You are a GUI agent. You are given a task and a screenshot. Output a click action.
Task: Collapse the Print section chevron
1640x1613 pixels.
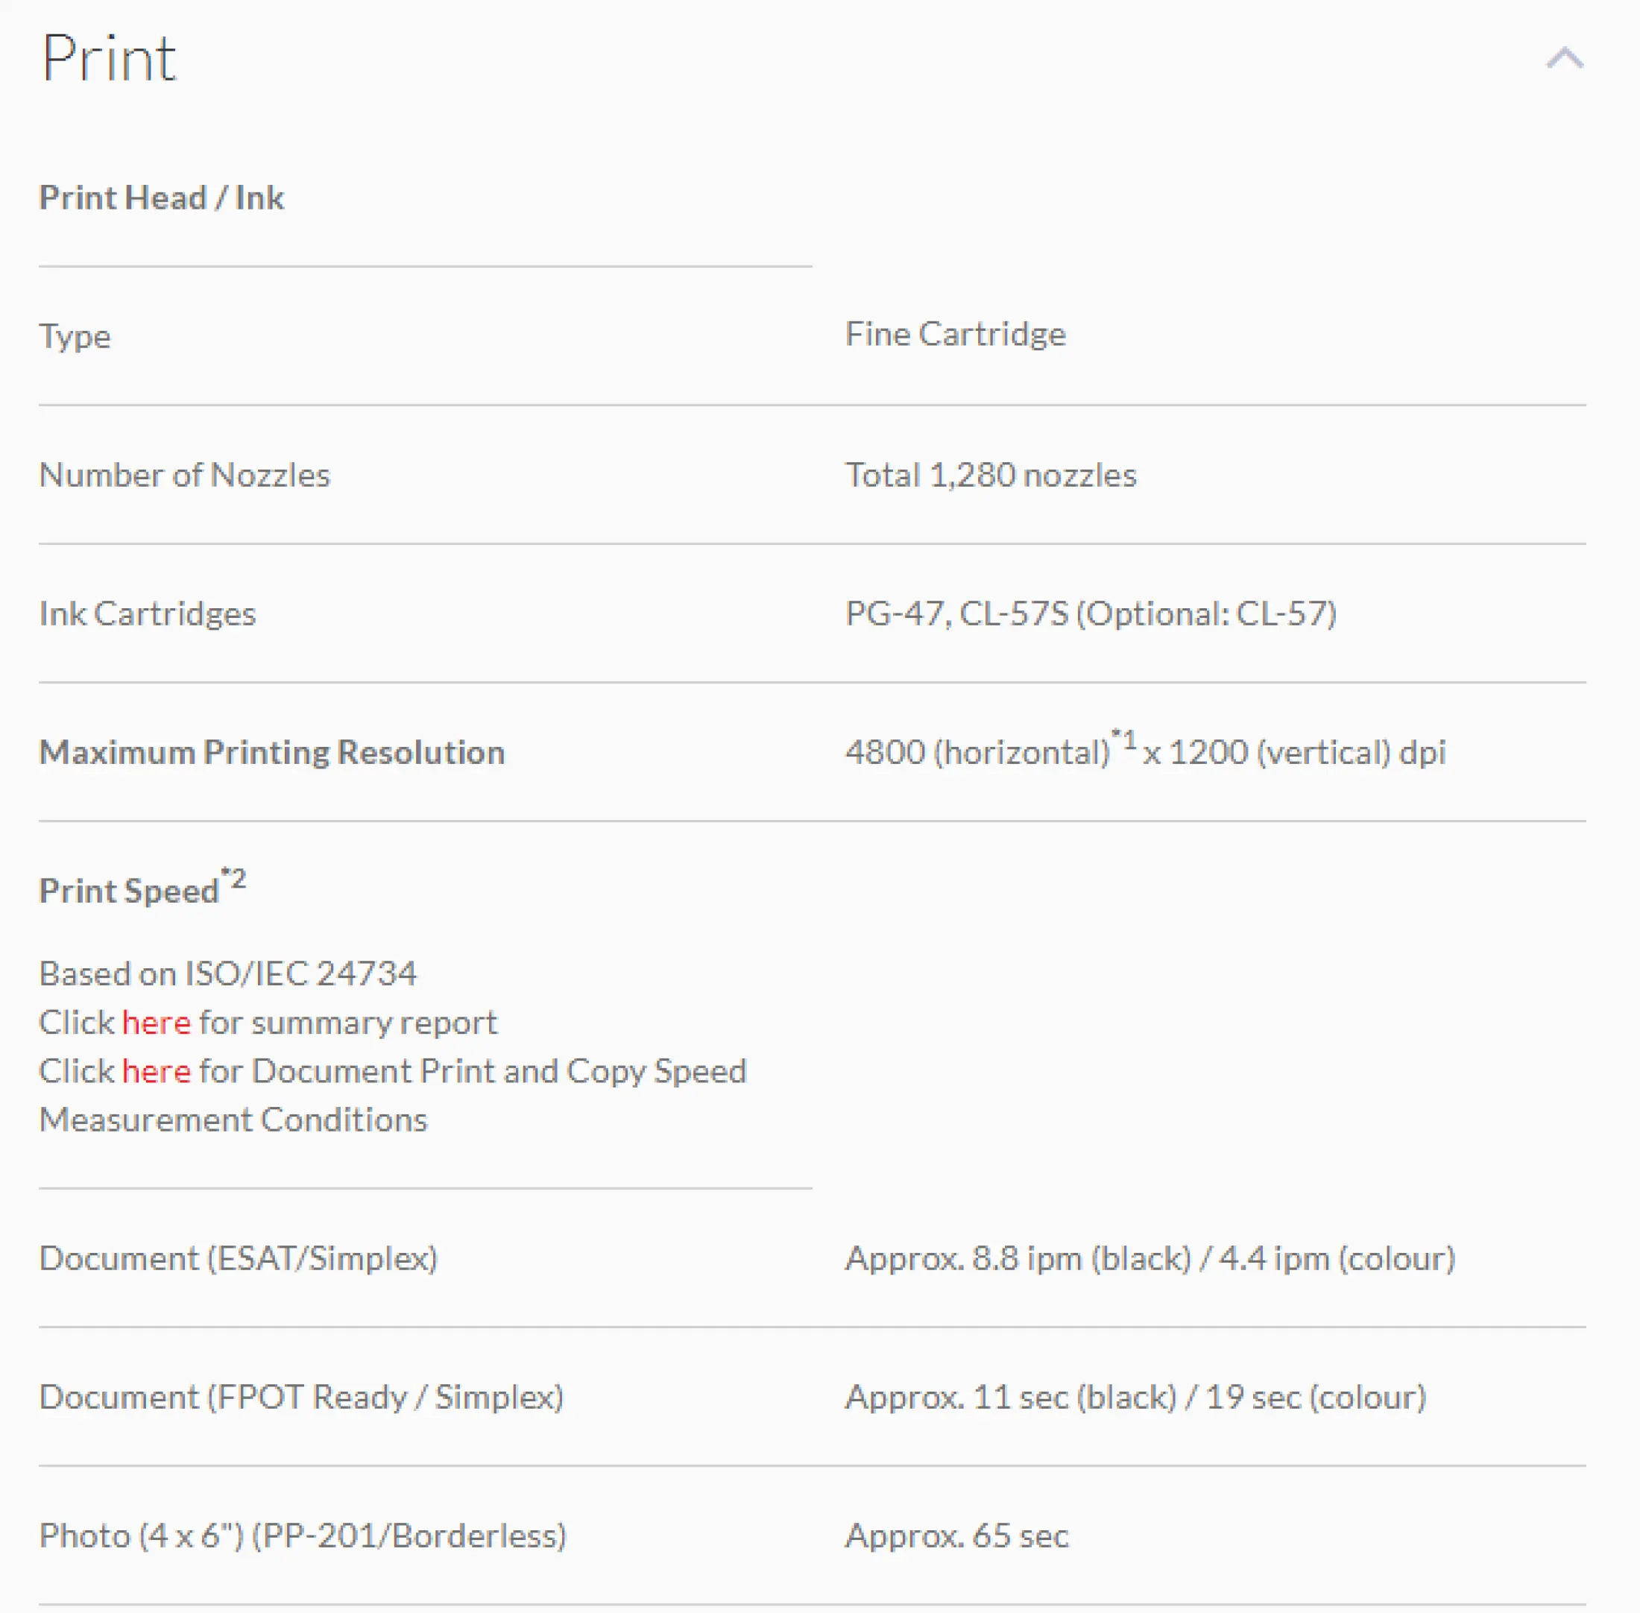1564,58
